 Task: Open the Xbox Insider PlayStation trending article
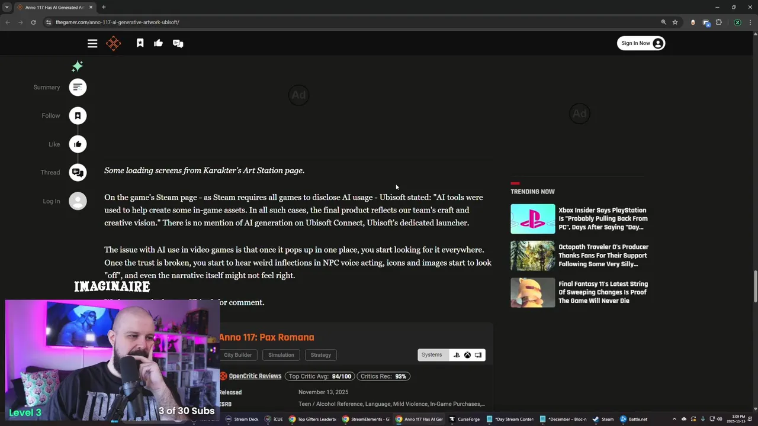pos(603,219)
